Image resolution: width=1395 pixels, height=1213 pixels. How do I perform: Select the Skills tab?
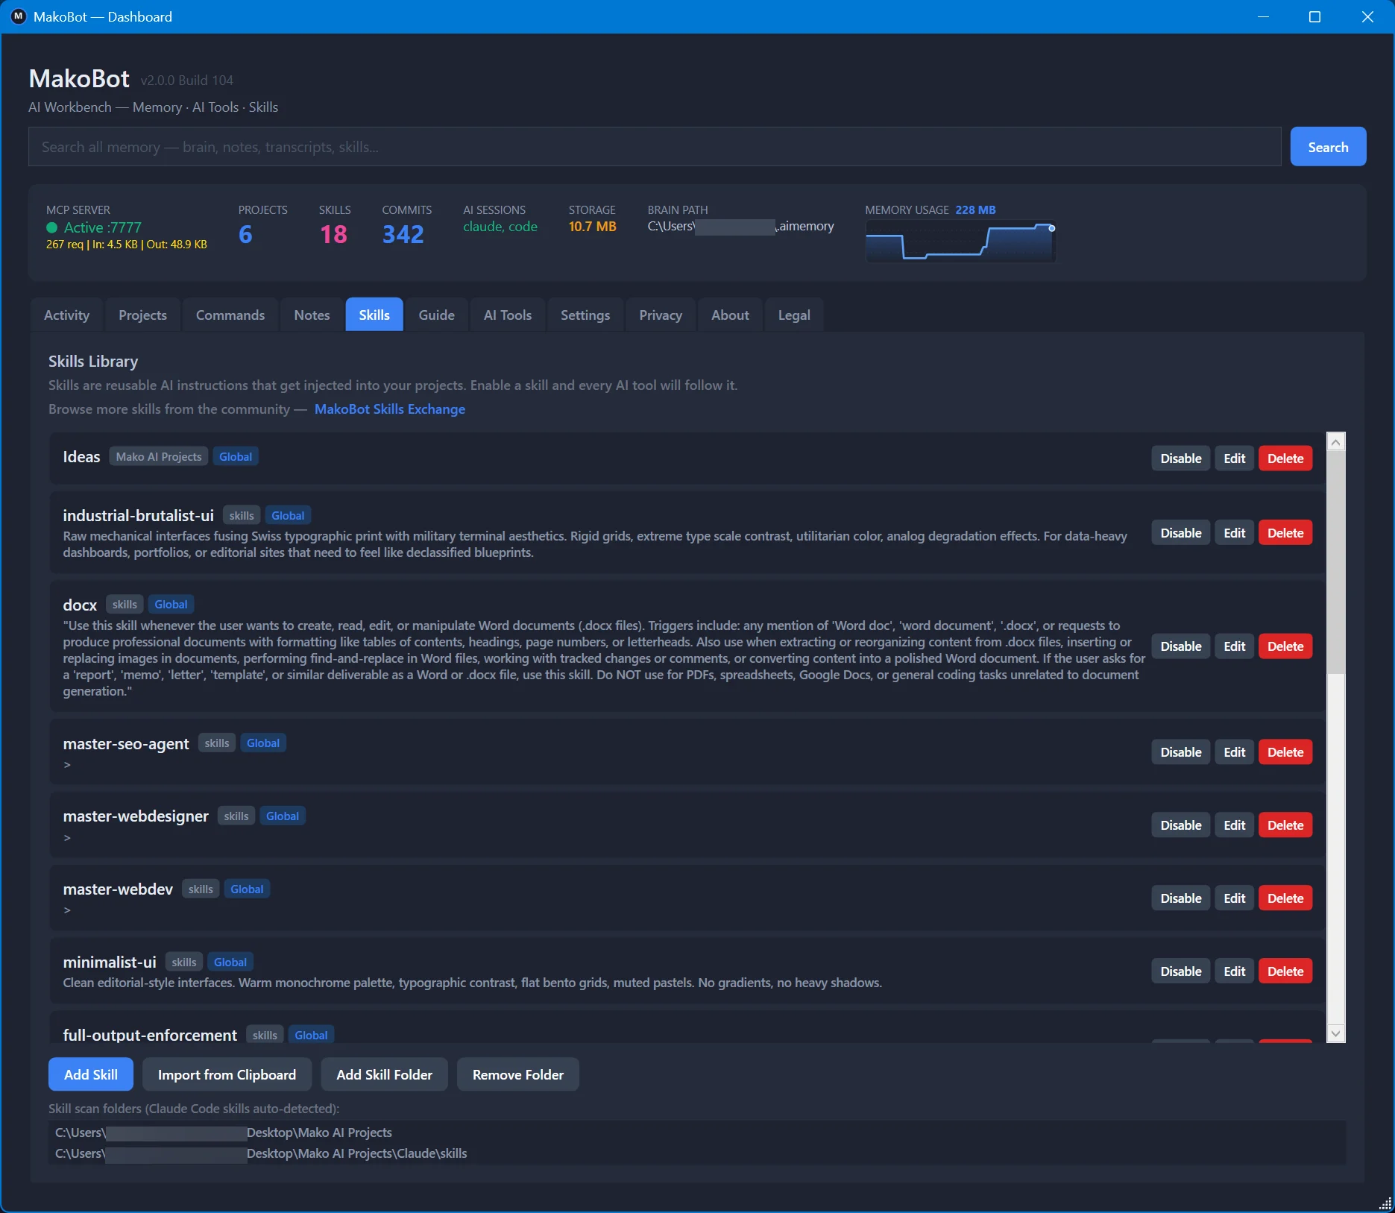(374, 315)
